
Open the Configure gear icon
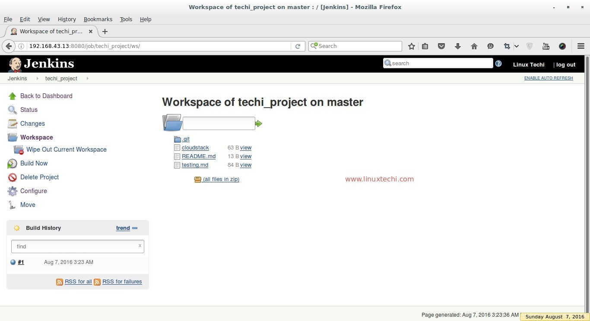coord(12,191)
